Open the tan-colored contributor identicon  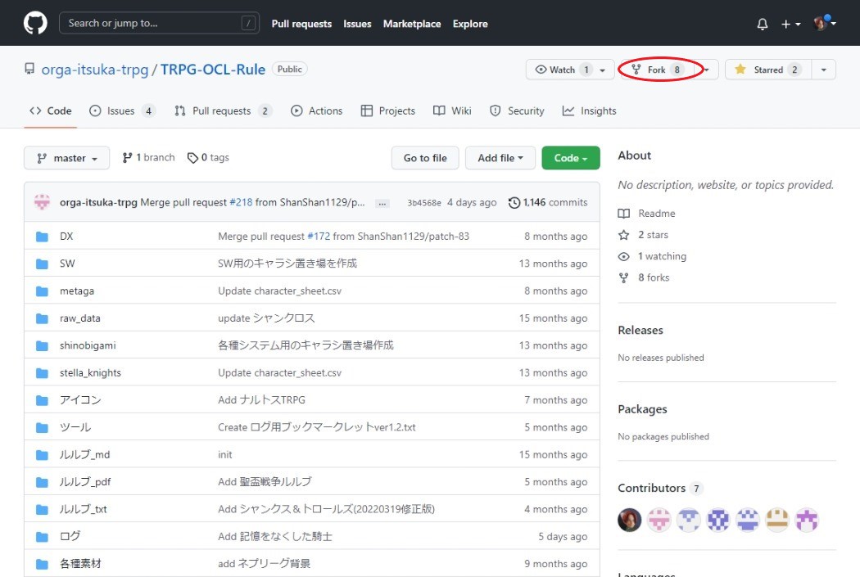click(776, 520)
